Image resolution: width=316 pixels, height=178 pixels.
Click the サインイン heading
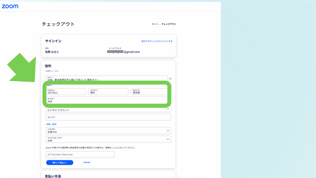[53, 41]
